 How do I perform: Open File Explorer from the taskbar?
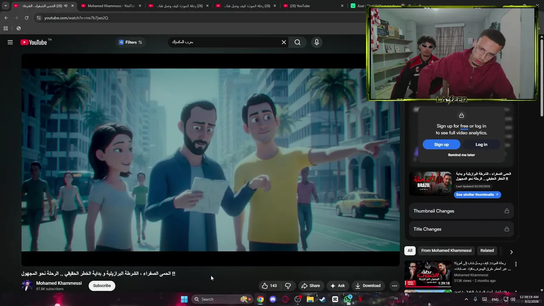(x=310, y=299)
